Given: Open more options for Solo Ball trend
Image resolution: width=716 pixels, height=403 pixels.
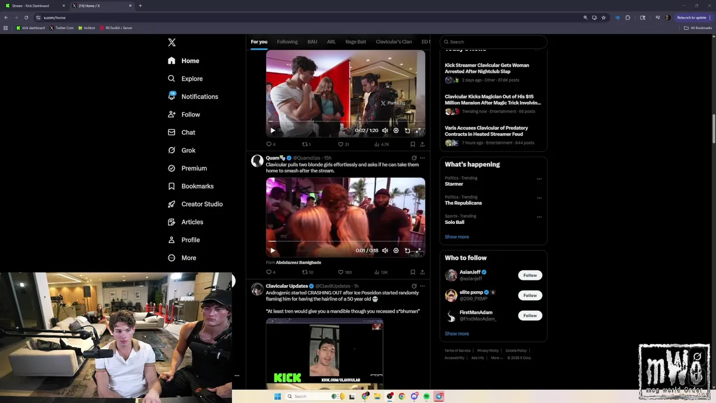Looking at the screenshot, I should click(x=539, y=217).
